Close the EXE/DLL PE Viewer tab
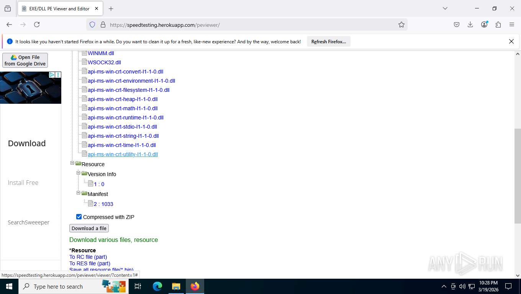The image size is (521, 294). 97,8
